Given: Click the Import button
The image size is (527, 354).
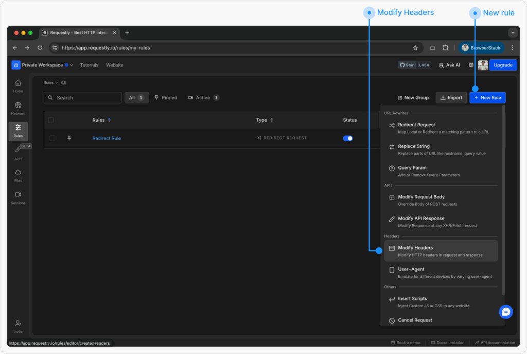Looking at the screenshot, I should 451,97.
